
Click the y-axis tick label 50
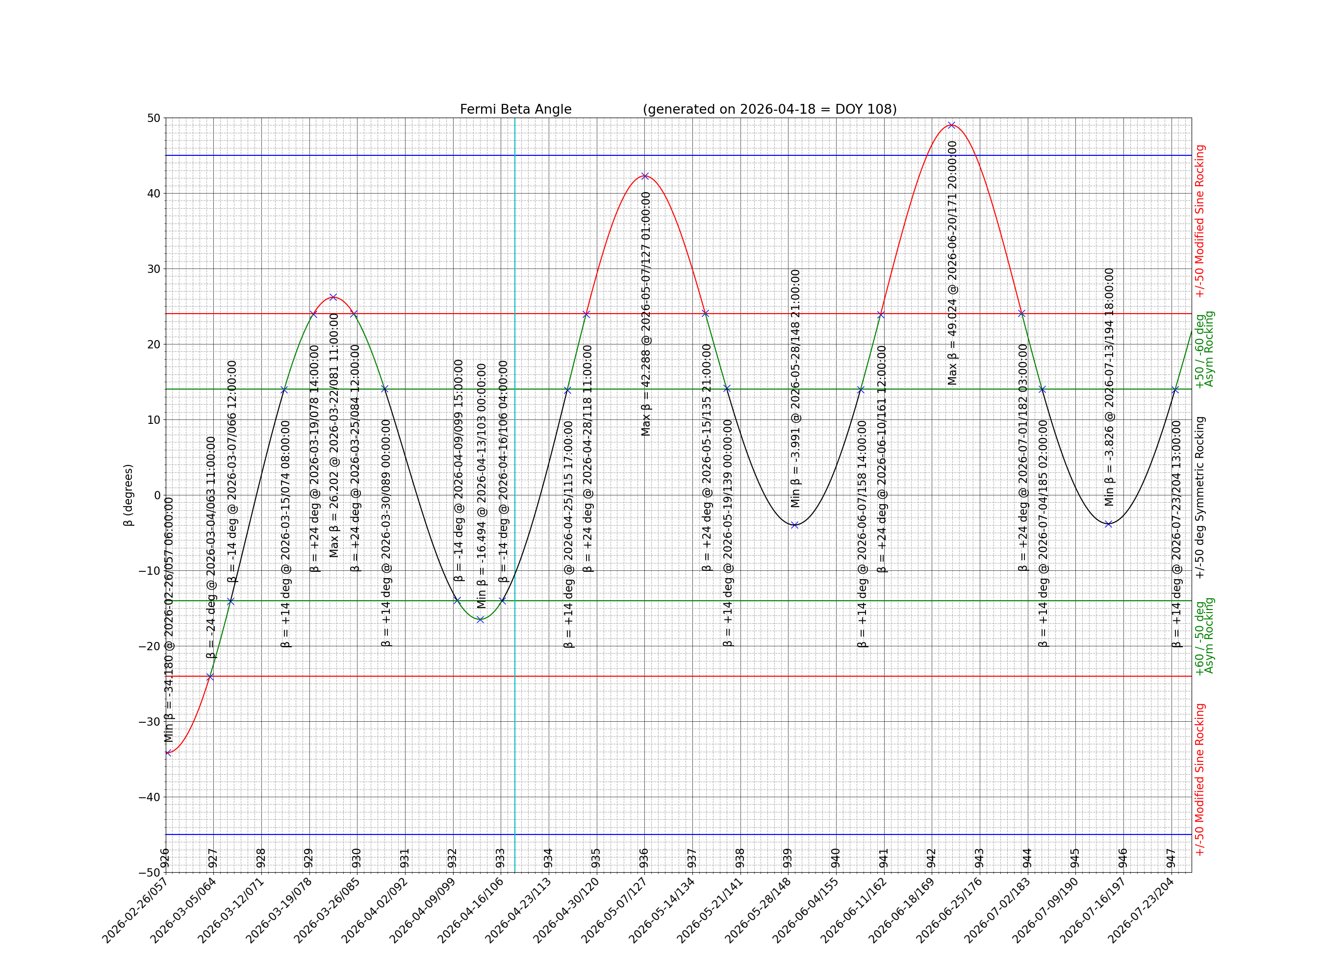click(153, 118)
